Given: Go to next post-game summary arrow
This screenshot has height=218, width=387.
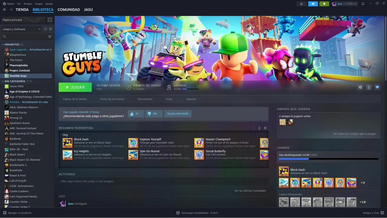Looking at the screenshot, I should coord(259,128).
